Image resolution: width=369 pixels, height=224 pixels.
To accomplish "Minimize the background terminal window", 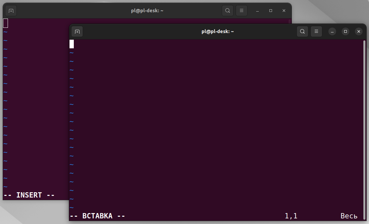I will [257, 11].
